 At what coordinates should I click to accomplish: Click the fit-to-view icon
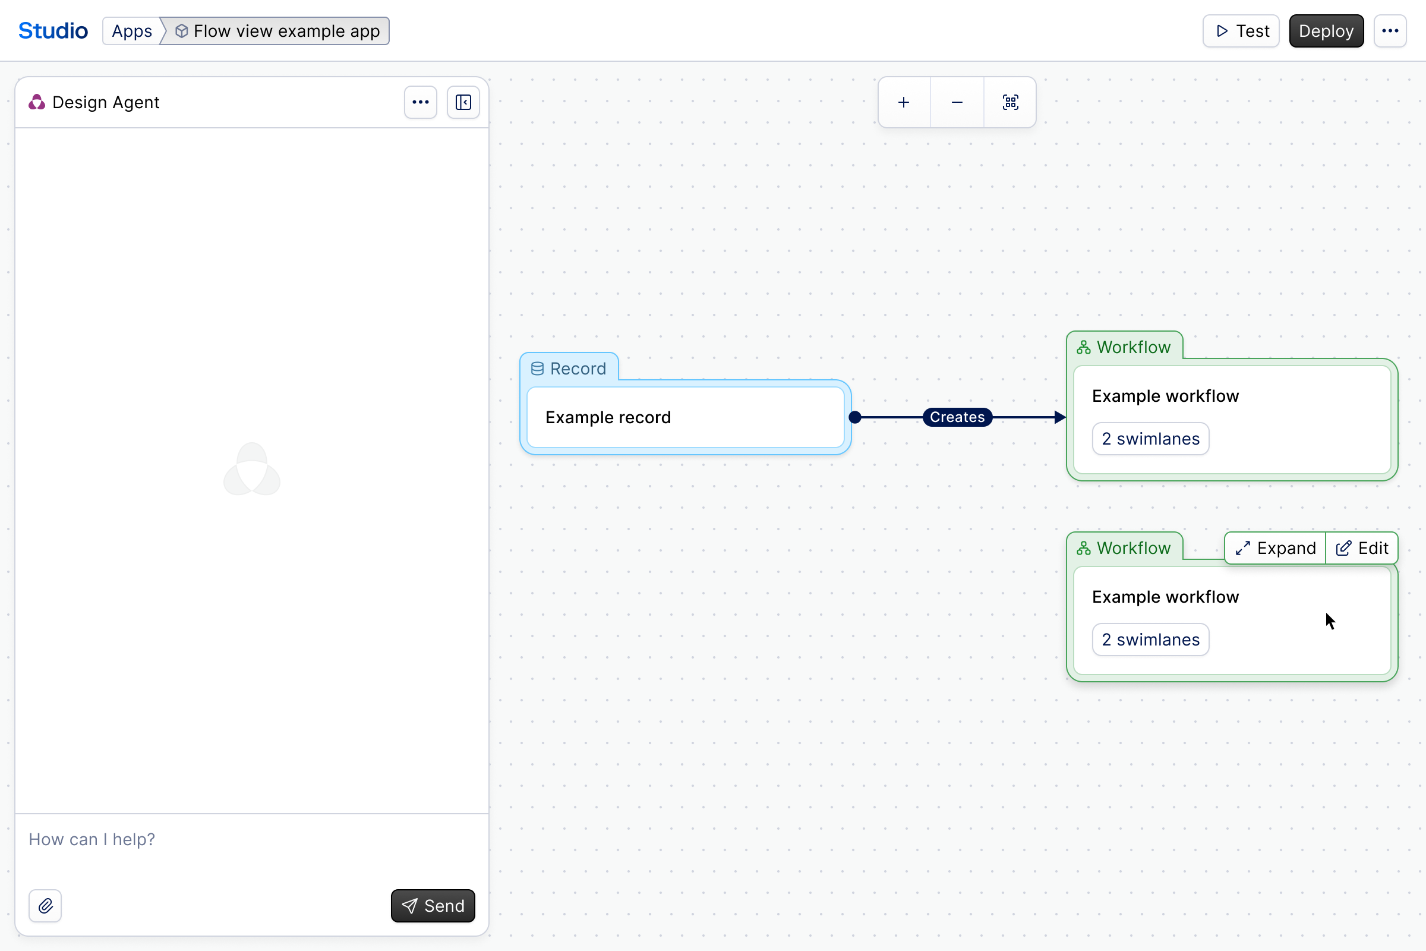click(x=1010, y=102)
